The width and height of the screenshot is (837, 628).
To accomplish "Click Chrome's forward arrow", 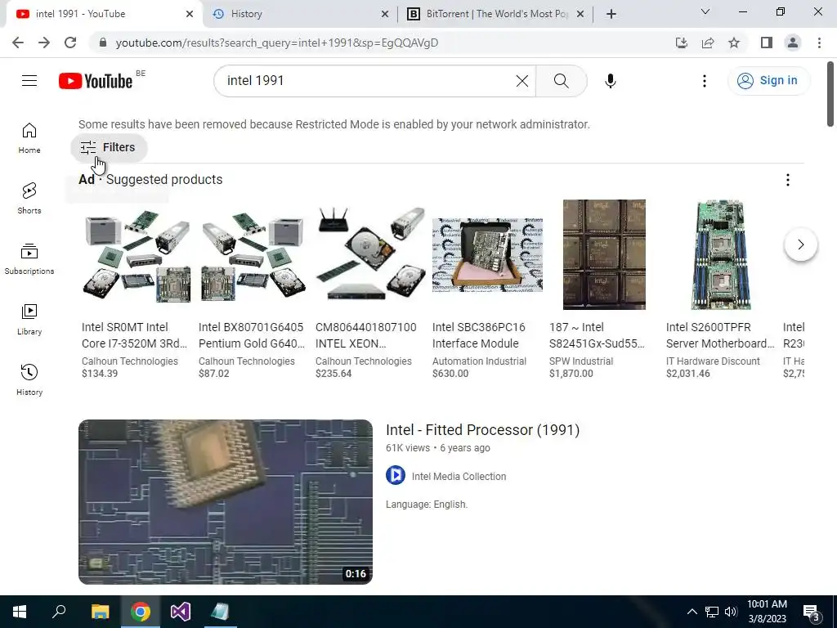I will 44,43.
